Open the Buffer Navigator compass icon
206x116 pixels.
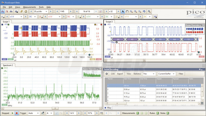(x=101, y=11)
